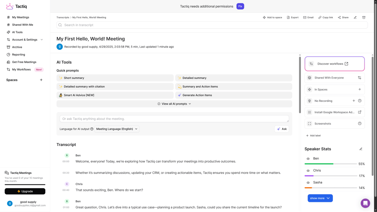Click the archive box icon in top toolbar

364,17
